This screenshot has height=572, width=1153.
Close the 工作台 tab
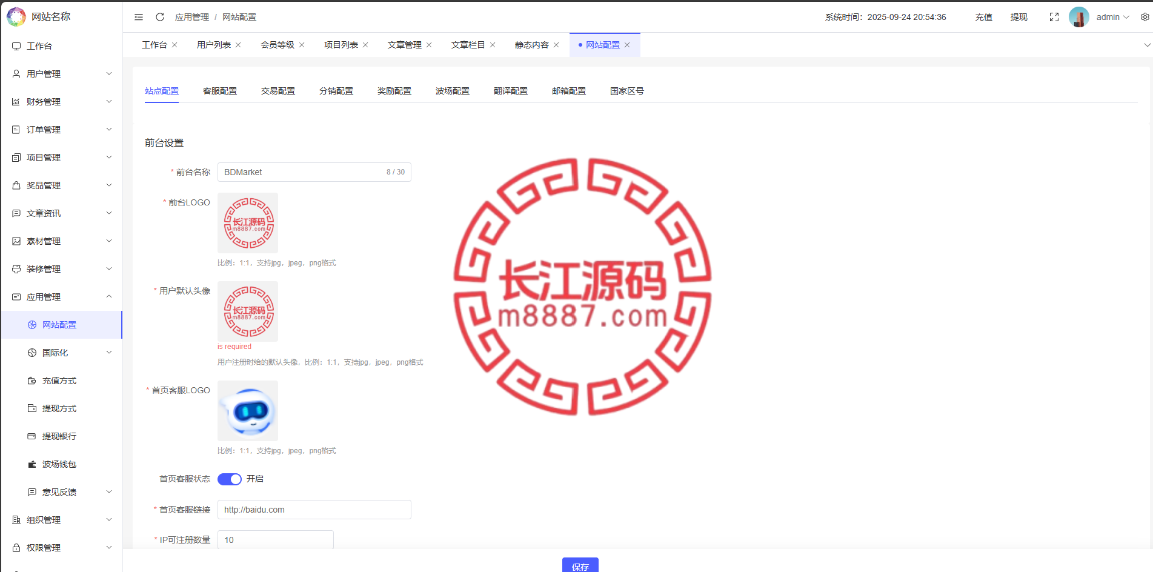(x=174, y=45)
